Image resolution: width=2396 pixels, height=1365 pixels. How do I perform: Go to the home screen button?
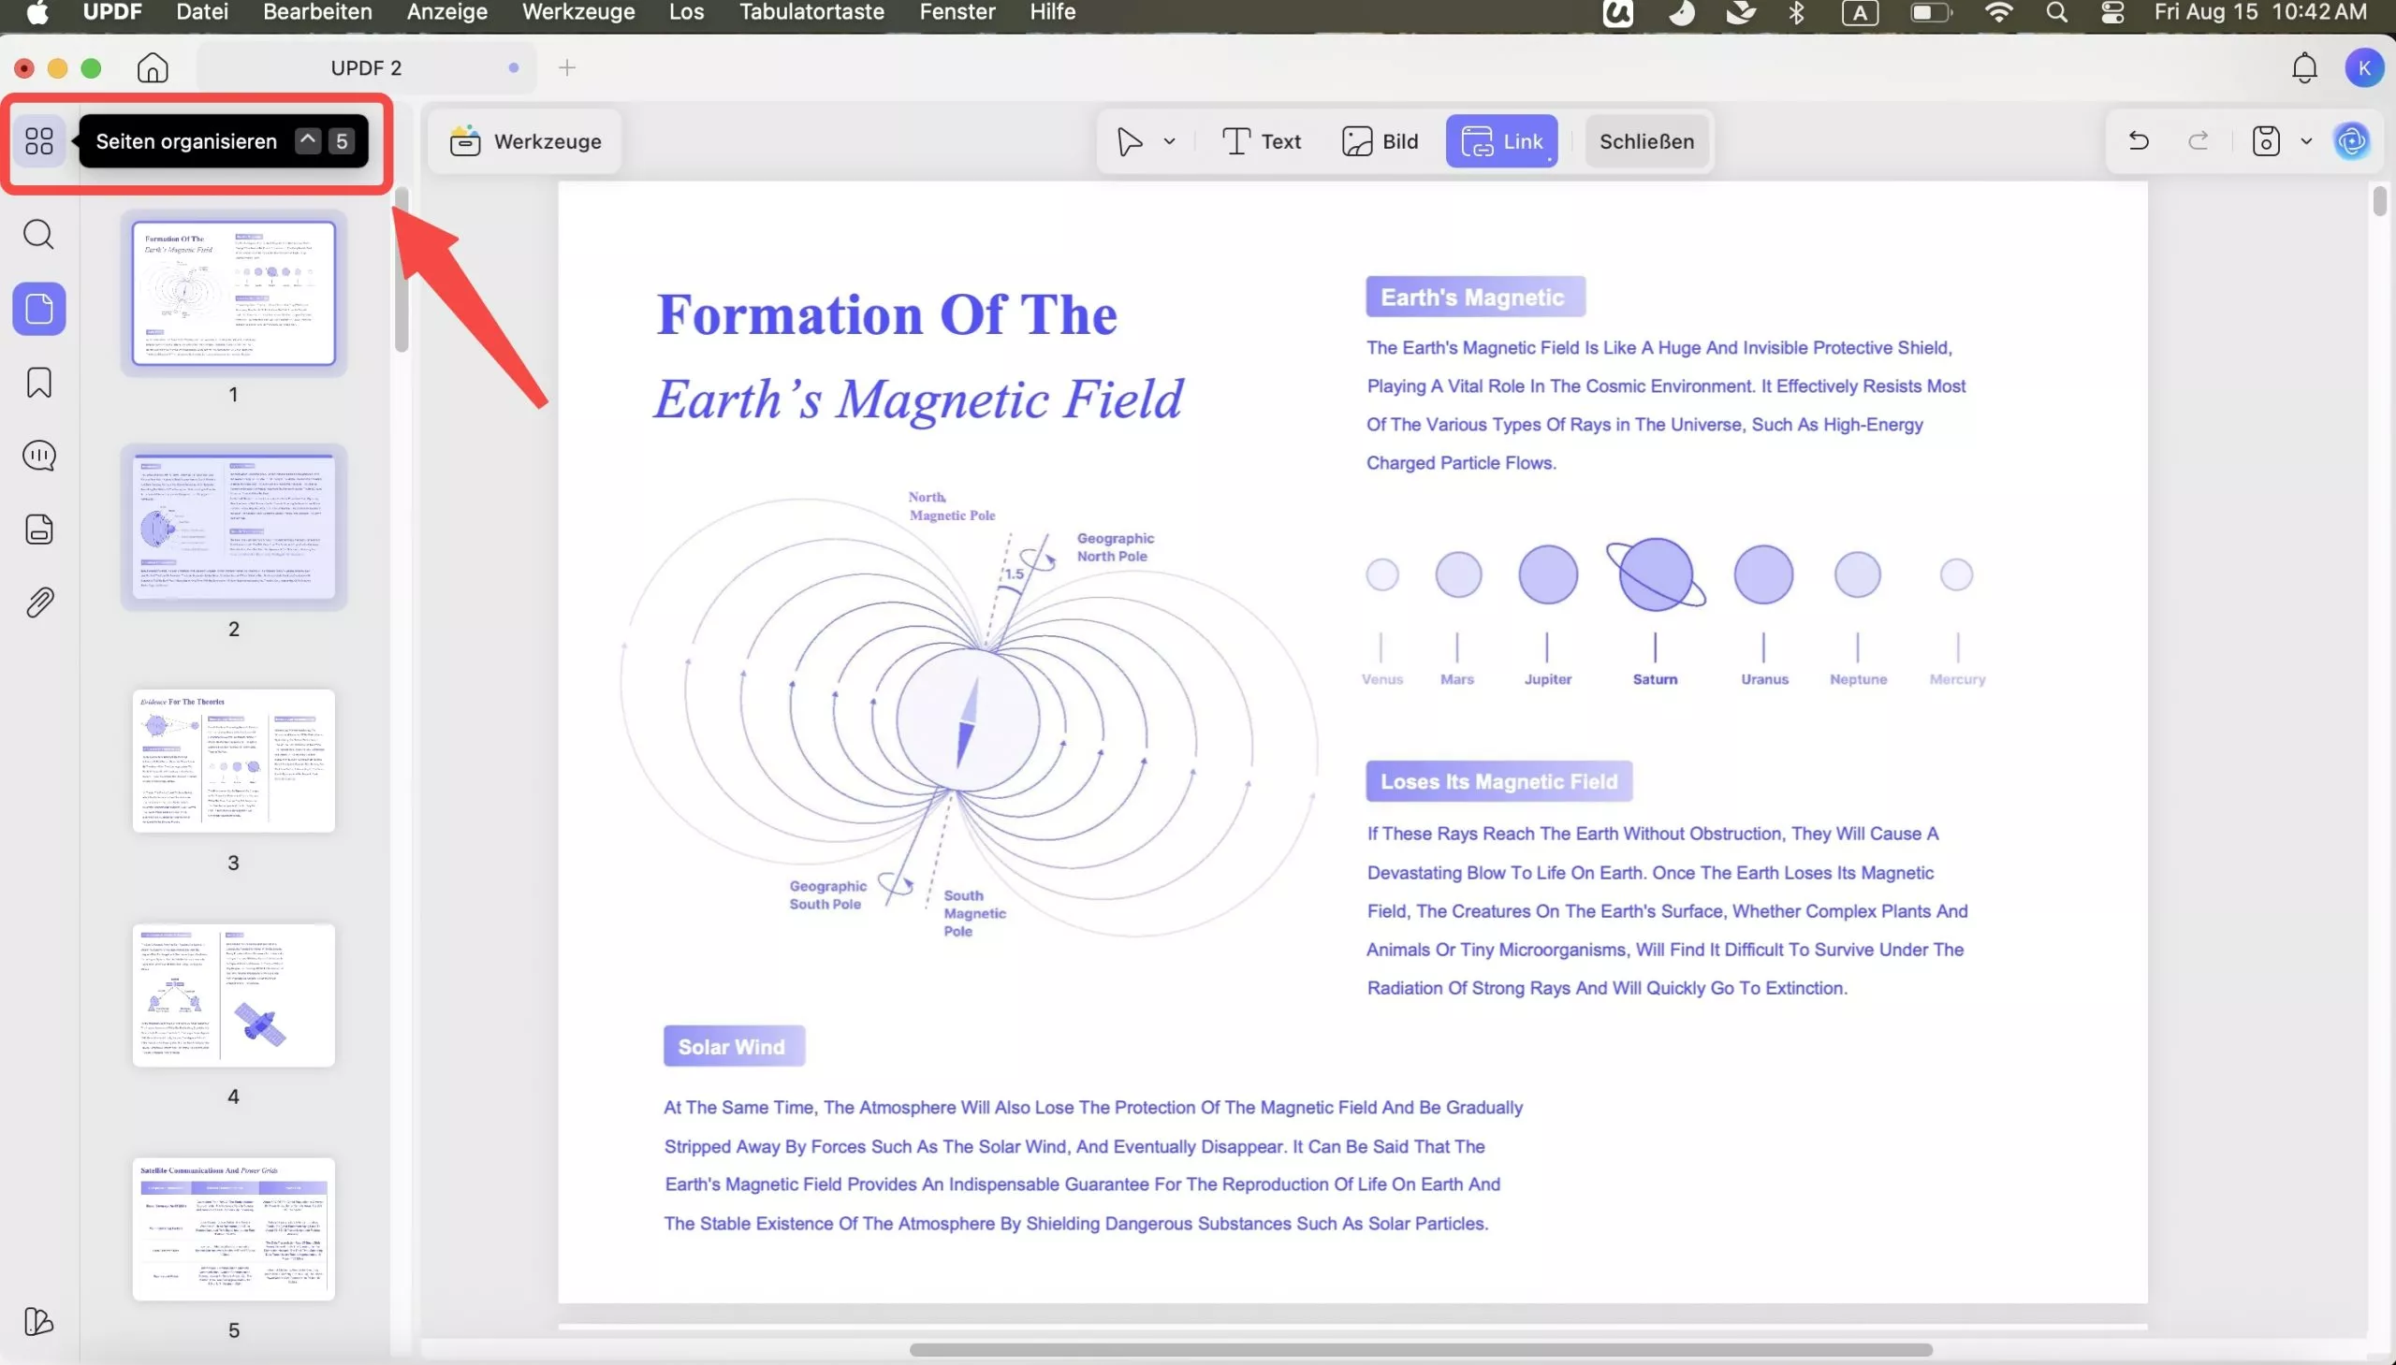coord(152,67)
